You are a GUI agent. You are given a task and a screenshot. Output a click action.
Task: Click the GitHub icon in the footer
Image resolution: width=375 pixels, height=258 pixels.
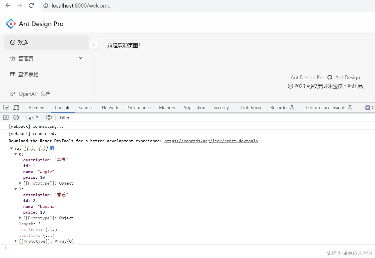(x=330, y=77)
